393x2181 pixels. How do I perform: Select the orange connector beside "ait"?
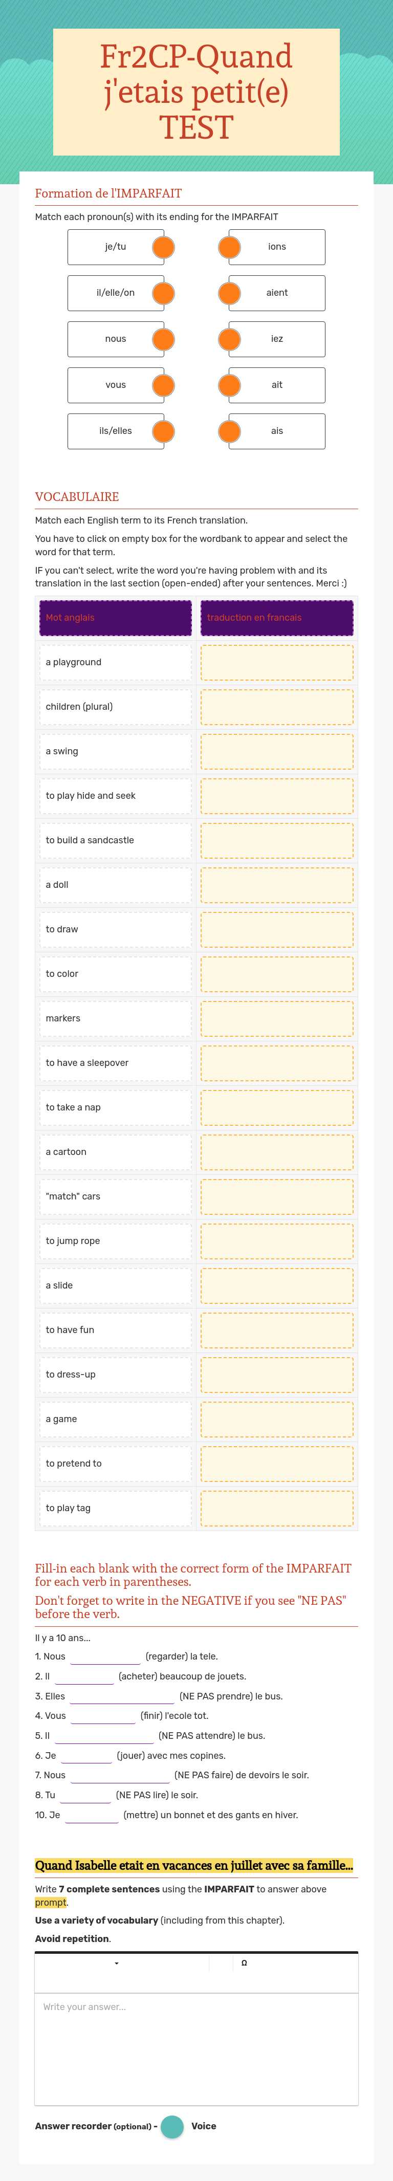(x=229, y=385)
